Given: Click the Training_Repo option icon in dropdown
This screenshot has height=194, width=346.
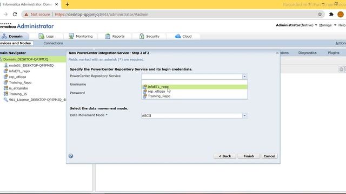Looking at the screenshot, I should click(144, 96).
